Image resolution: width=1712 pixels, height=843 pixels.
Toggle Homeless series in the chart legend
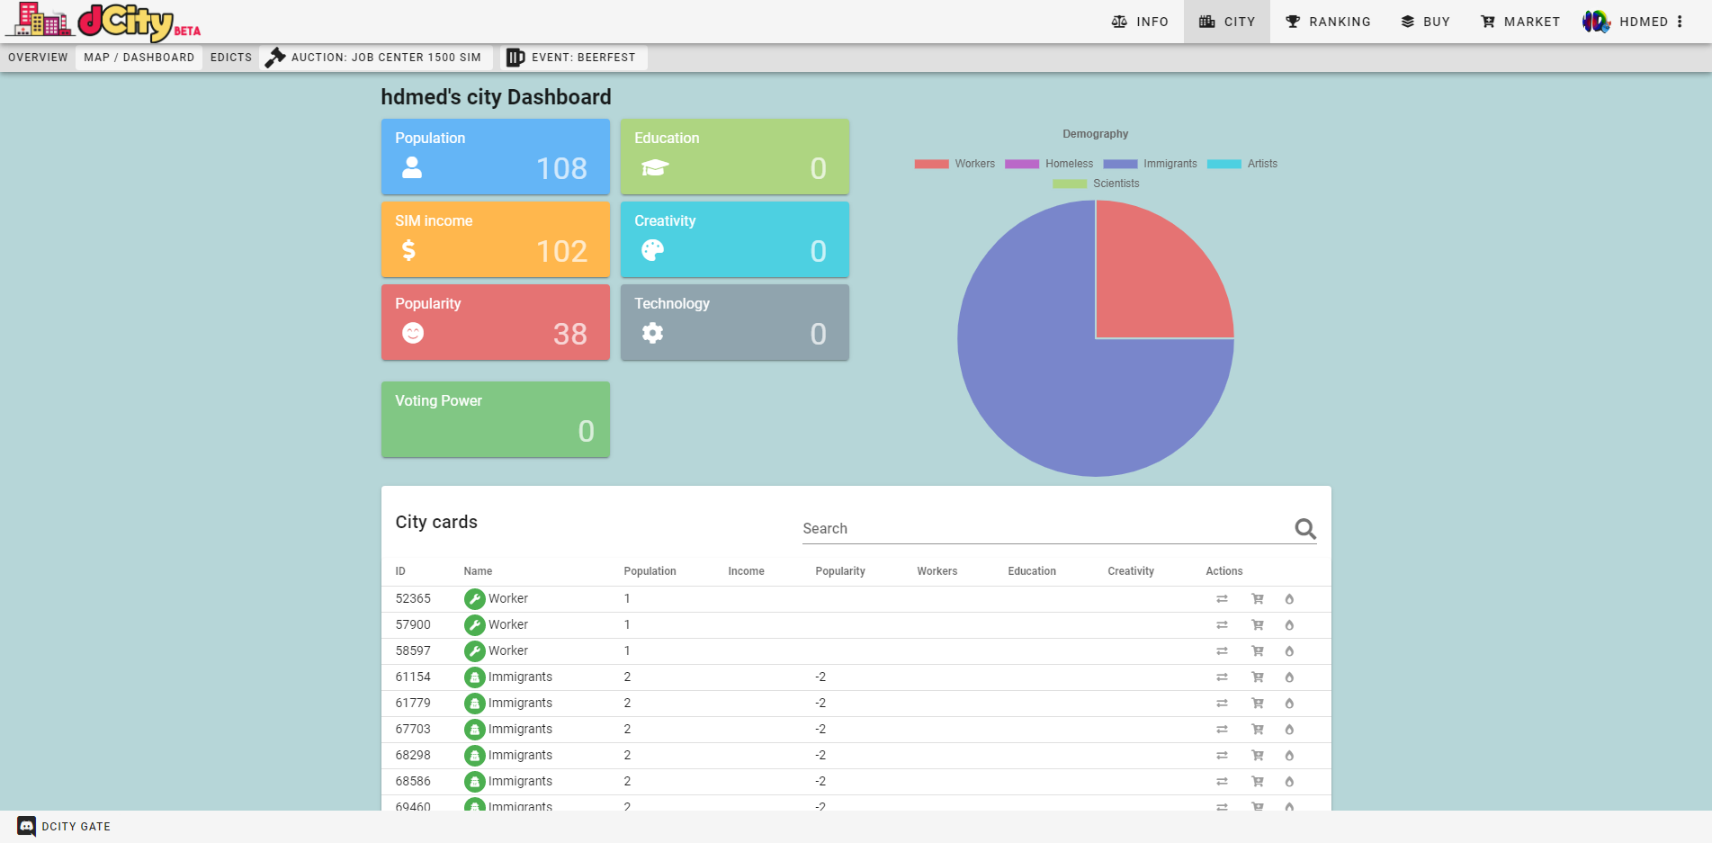pyautogui.click(x=1049, y=164)
